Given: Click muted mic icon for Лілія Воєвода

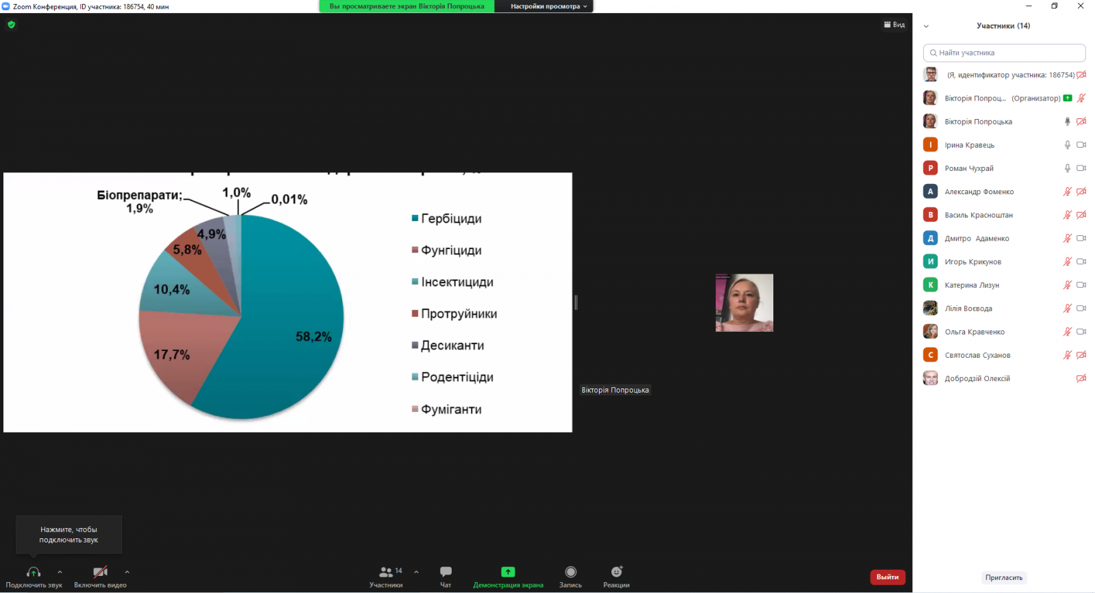Looking at the screenshot, I should pyautogui.click(x=1067, y=308).
